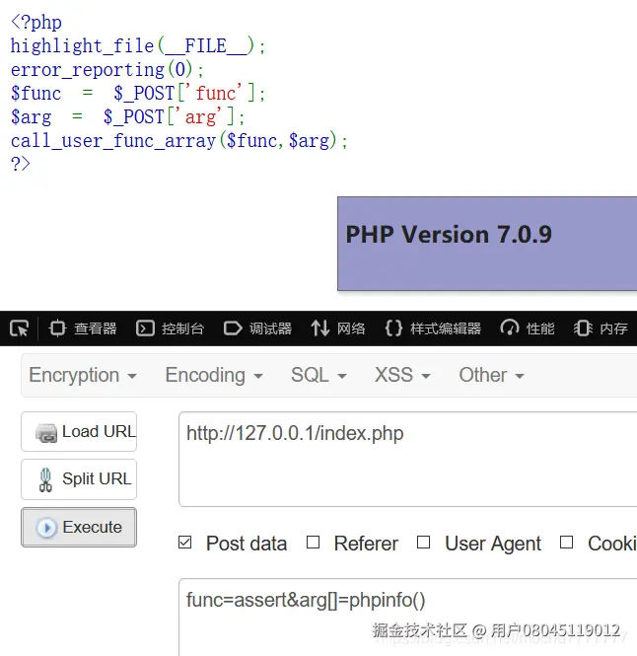Expand the Encoding dropdown menu
This screenshot has height=656, width=637.
pos(214,375)
